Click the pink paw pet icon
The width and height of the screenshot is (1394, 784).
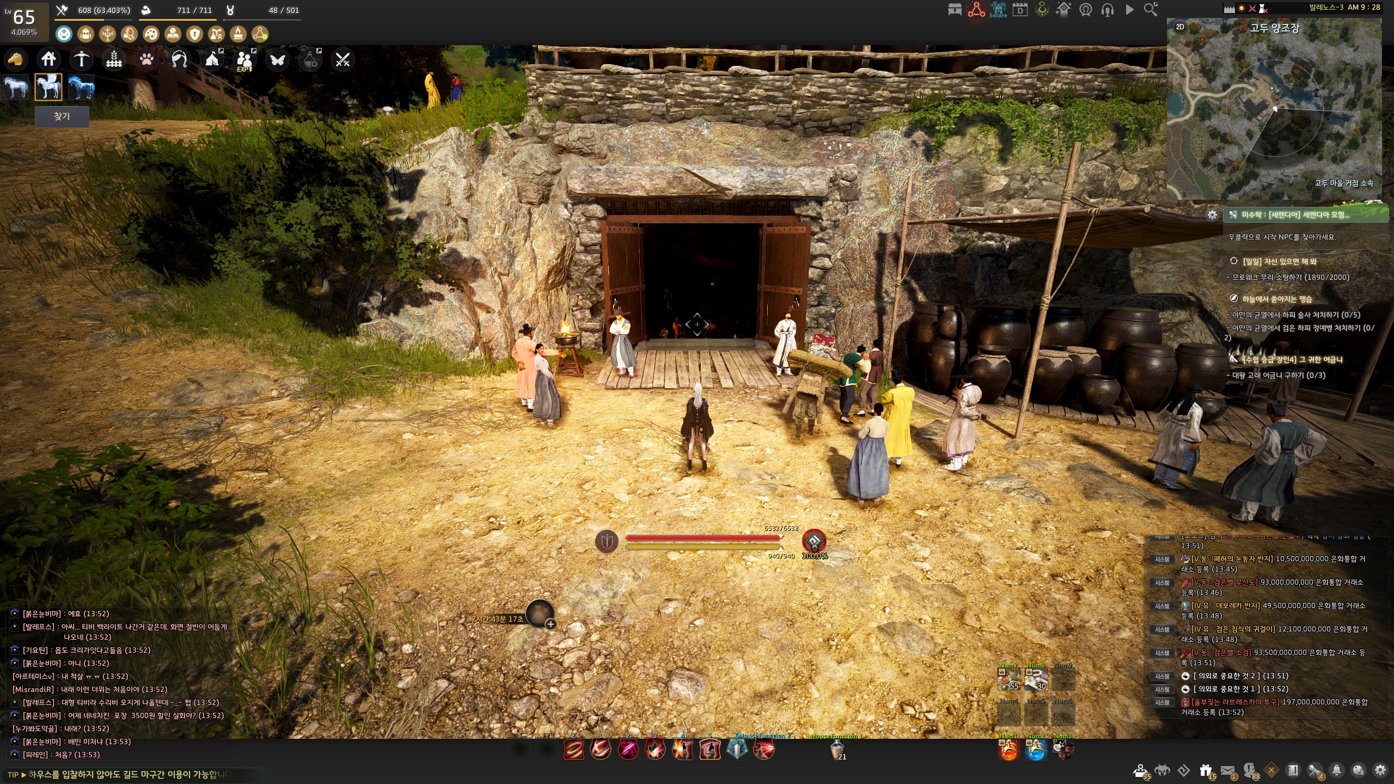[x=146, y=59]
